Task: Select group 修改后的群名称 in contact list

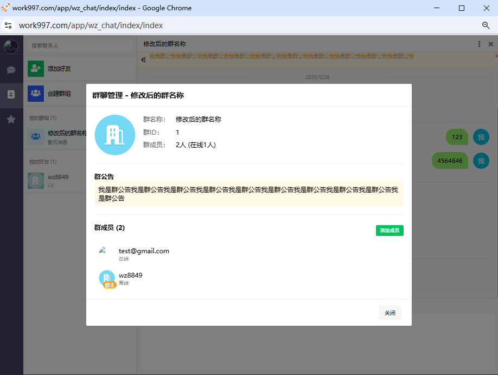Action: pyautogui.click(x=55, y=137)
